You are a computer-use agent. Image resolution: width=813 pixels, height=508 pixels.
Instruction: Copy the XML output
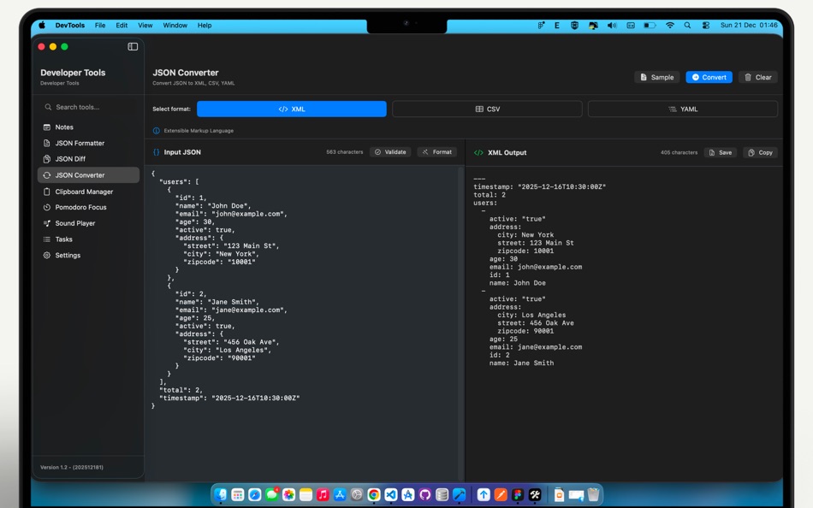coord(762,152)
